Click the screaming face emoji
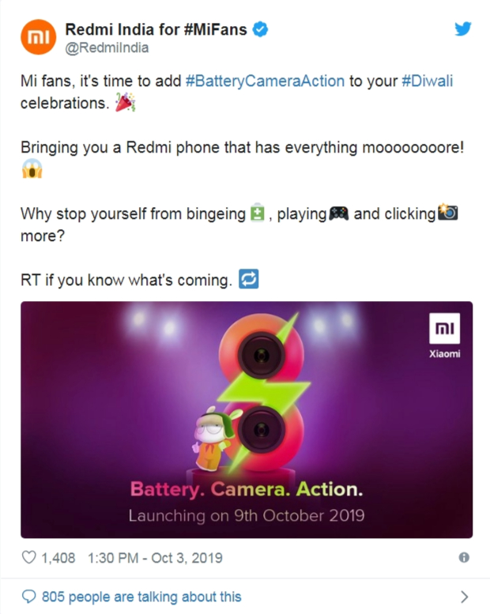The width and height of the screenshot is (490, 614). 32,169
